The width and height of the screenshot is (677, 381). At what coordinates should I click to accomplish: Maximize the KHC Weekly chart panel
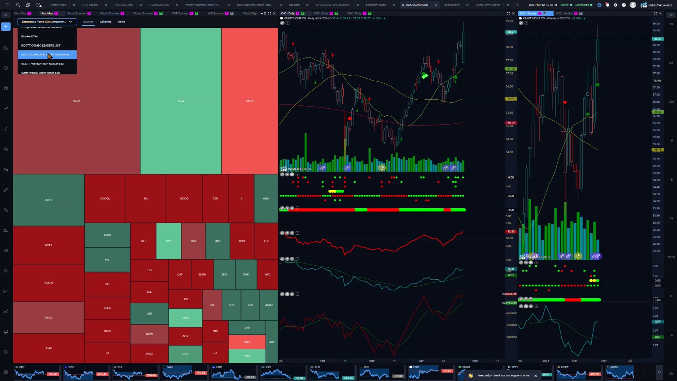[655, 13]
